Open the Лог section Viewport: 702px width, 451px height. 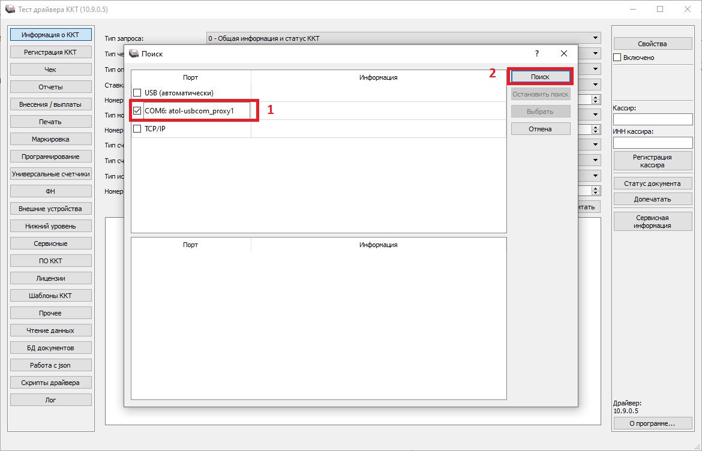(x=50, y=400)
